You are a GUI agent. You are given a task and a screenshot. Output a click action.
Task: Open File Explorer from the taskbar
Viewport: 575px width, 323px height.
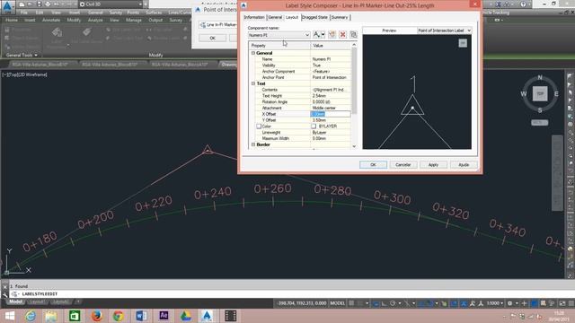(51, 316)
